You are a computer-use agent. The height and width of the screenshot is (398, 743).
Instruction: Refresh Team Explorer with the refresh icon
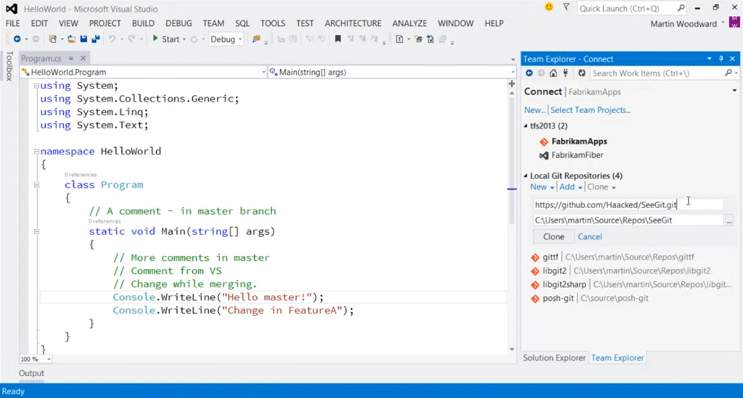pos(582,73)
